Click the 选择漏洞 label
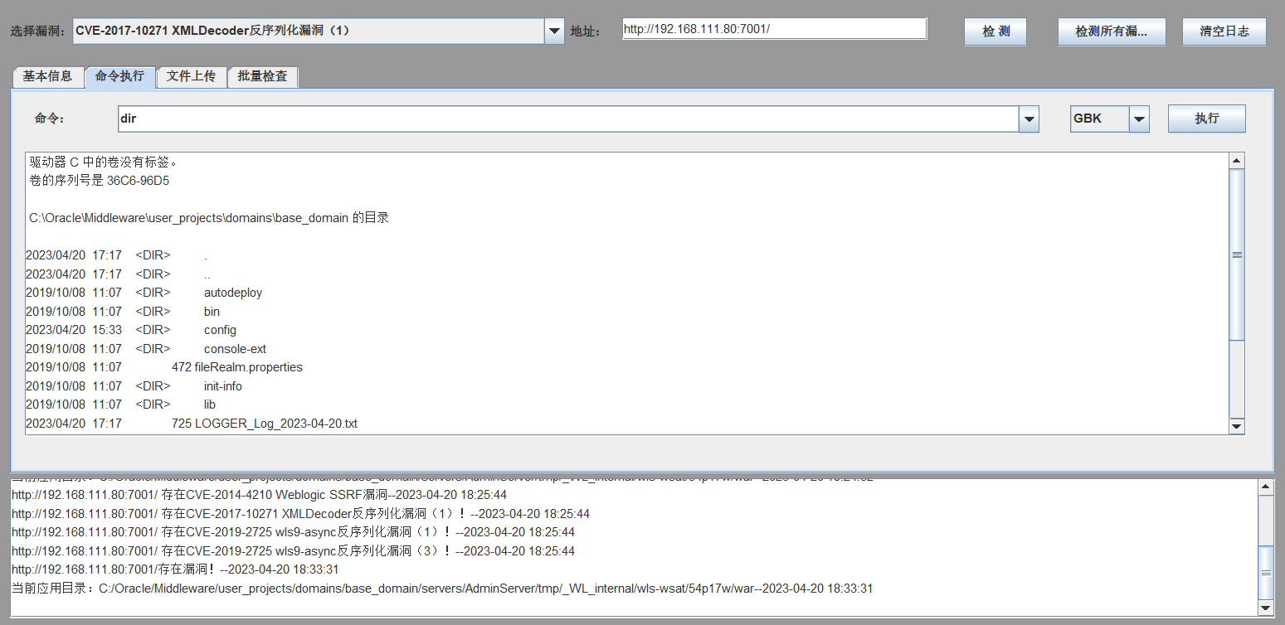The image size is (1285, 625). (39, 31)
